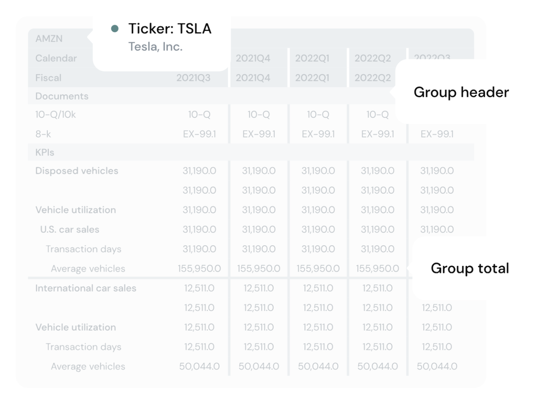
Task: Expand the U.S. car sales row
Action: coord(70,229)
